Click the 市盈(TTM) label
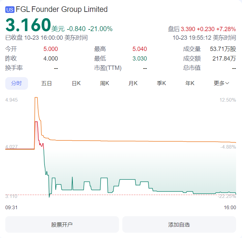 pos(108,68)
